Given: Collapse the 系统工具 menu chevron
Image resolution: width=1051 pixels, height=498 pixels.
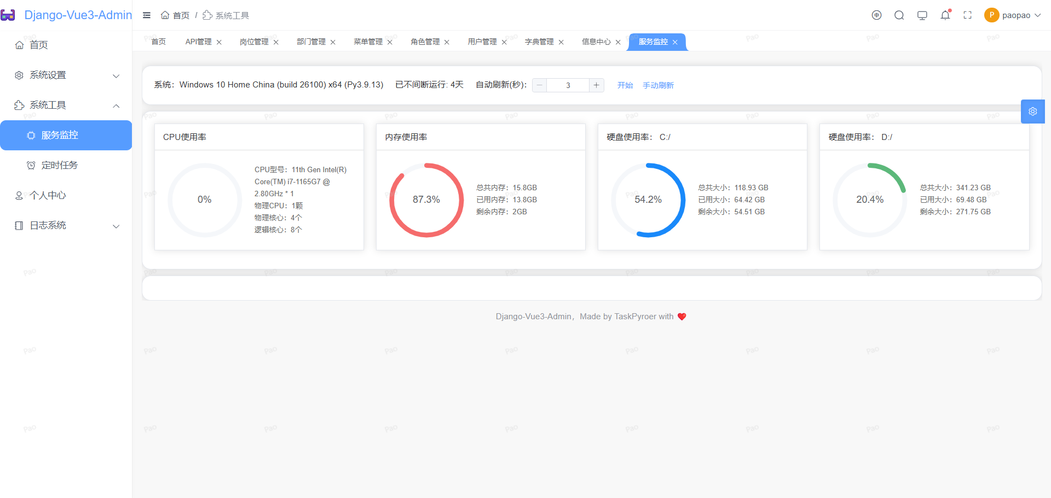Looking at the screenshot, I should point(116,106).
